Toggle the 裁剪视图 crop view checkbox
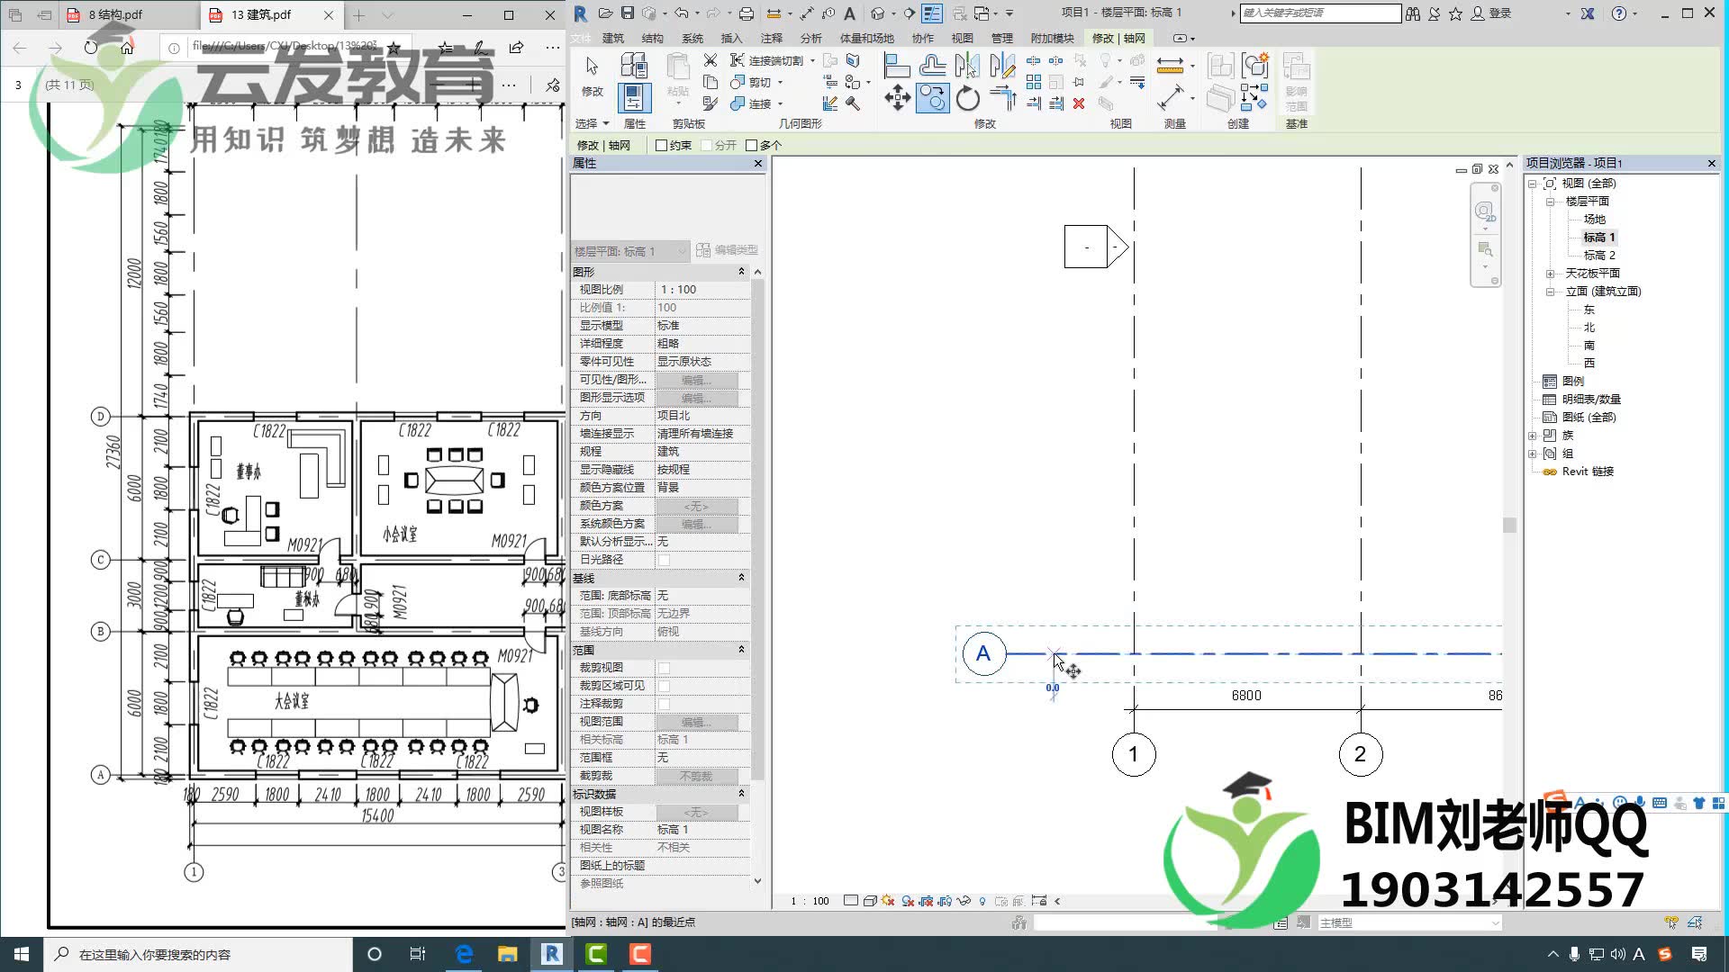The image size is (1729, 972). [x=664, y=668]
